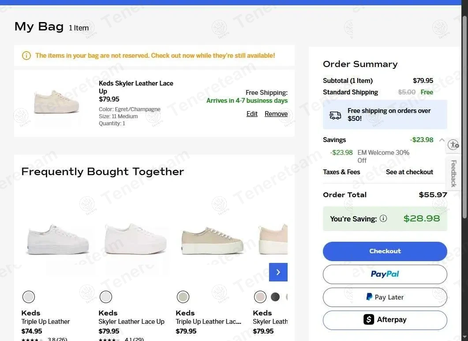Viewport: 468px width, 341px height.
Task: Advance the carousel with the next arrow
Action: (x=278, y=272)
